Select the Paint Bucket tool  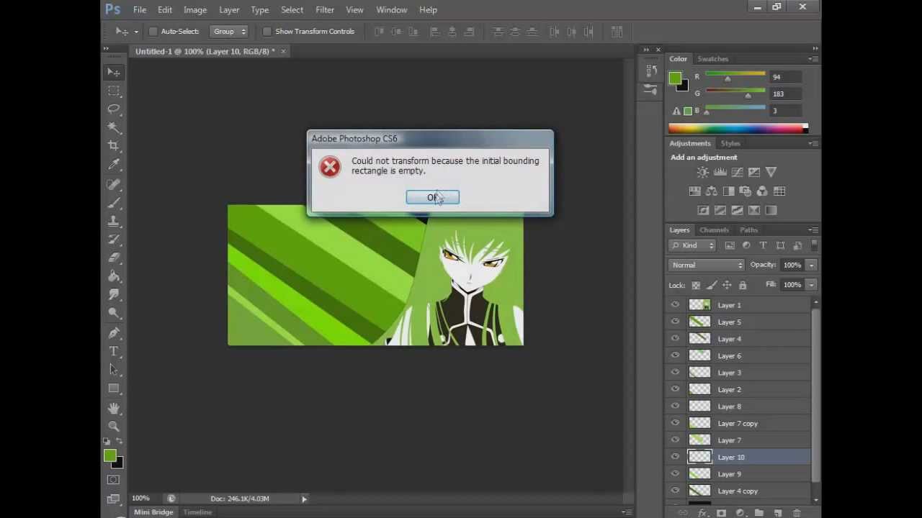(114, 276)
